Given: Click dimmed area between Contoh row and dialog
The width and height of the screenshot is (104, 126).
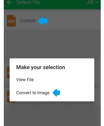Looking at the screenshot, I should (52, 44).
